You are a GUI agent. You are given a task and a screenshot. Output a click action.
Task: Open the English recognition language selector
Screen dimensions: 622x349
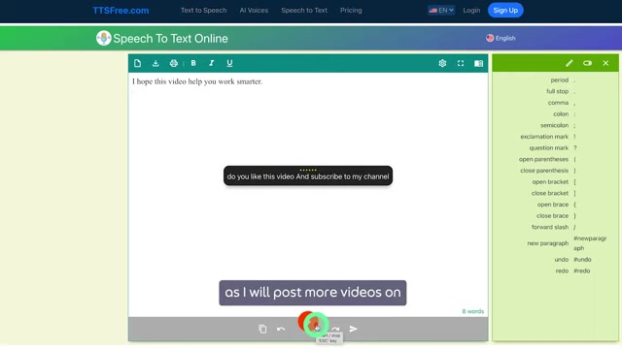pyautogui.click(x=501, y=38)
